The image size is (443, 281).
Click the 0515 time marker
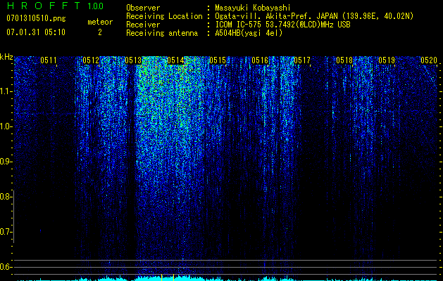click(218, 60)
